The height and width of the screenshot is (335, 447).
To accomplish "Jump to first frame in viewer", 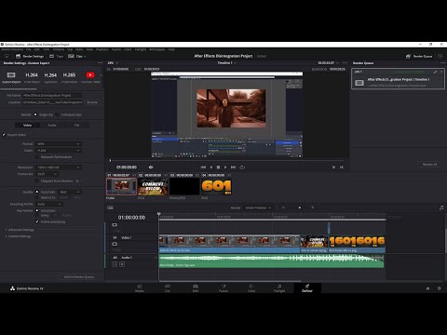I will (203, 167).
